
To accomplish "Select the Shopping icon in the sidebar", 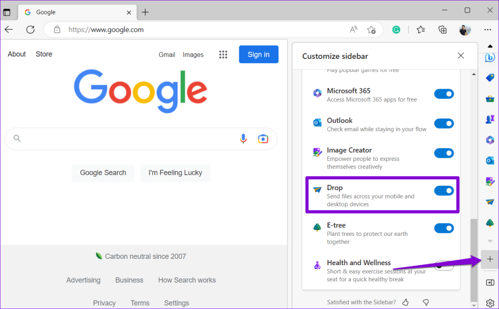I will coord(490,77).
